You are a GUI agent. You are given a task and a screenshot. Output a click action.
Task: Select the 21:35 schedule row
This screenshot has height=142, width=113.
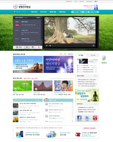click(x=27, y=32)
